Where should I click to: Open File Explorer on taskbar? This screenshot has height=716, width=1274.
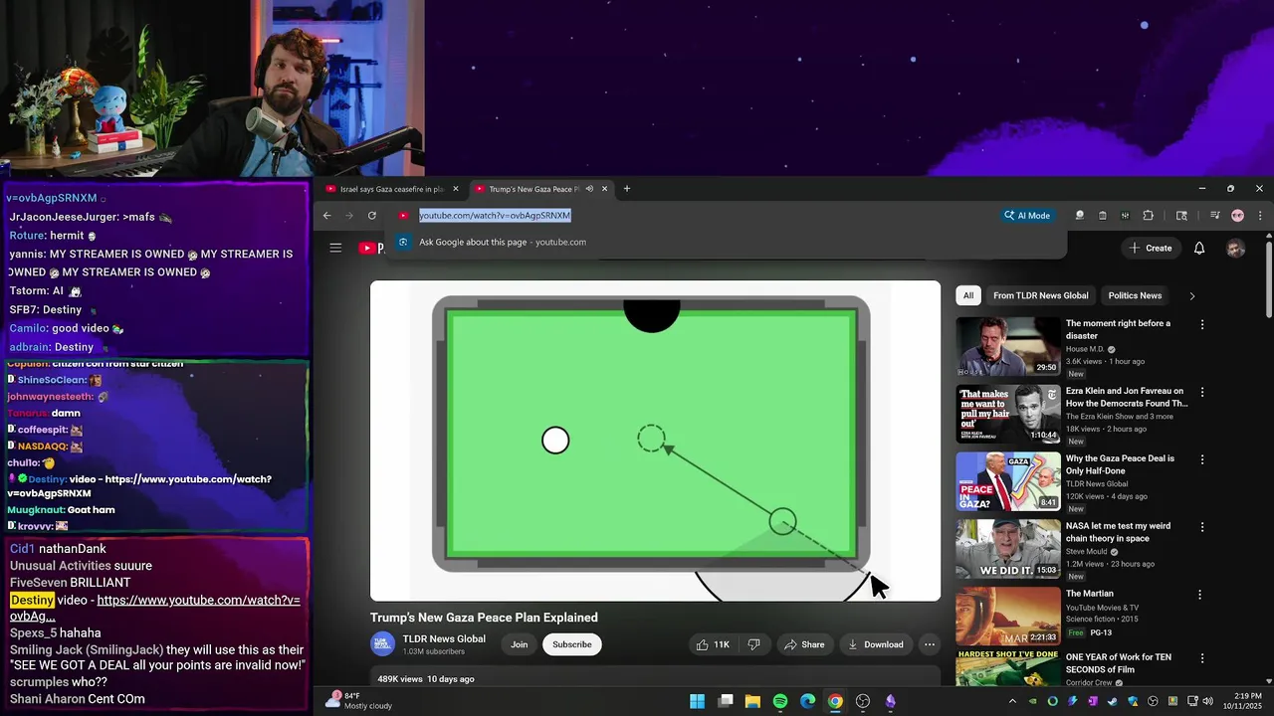752,701
